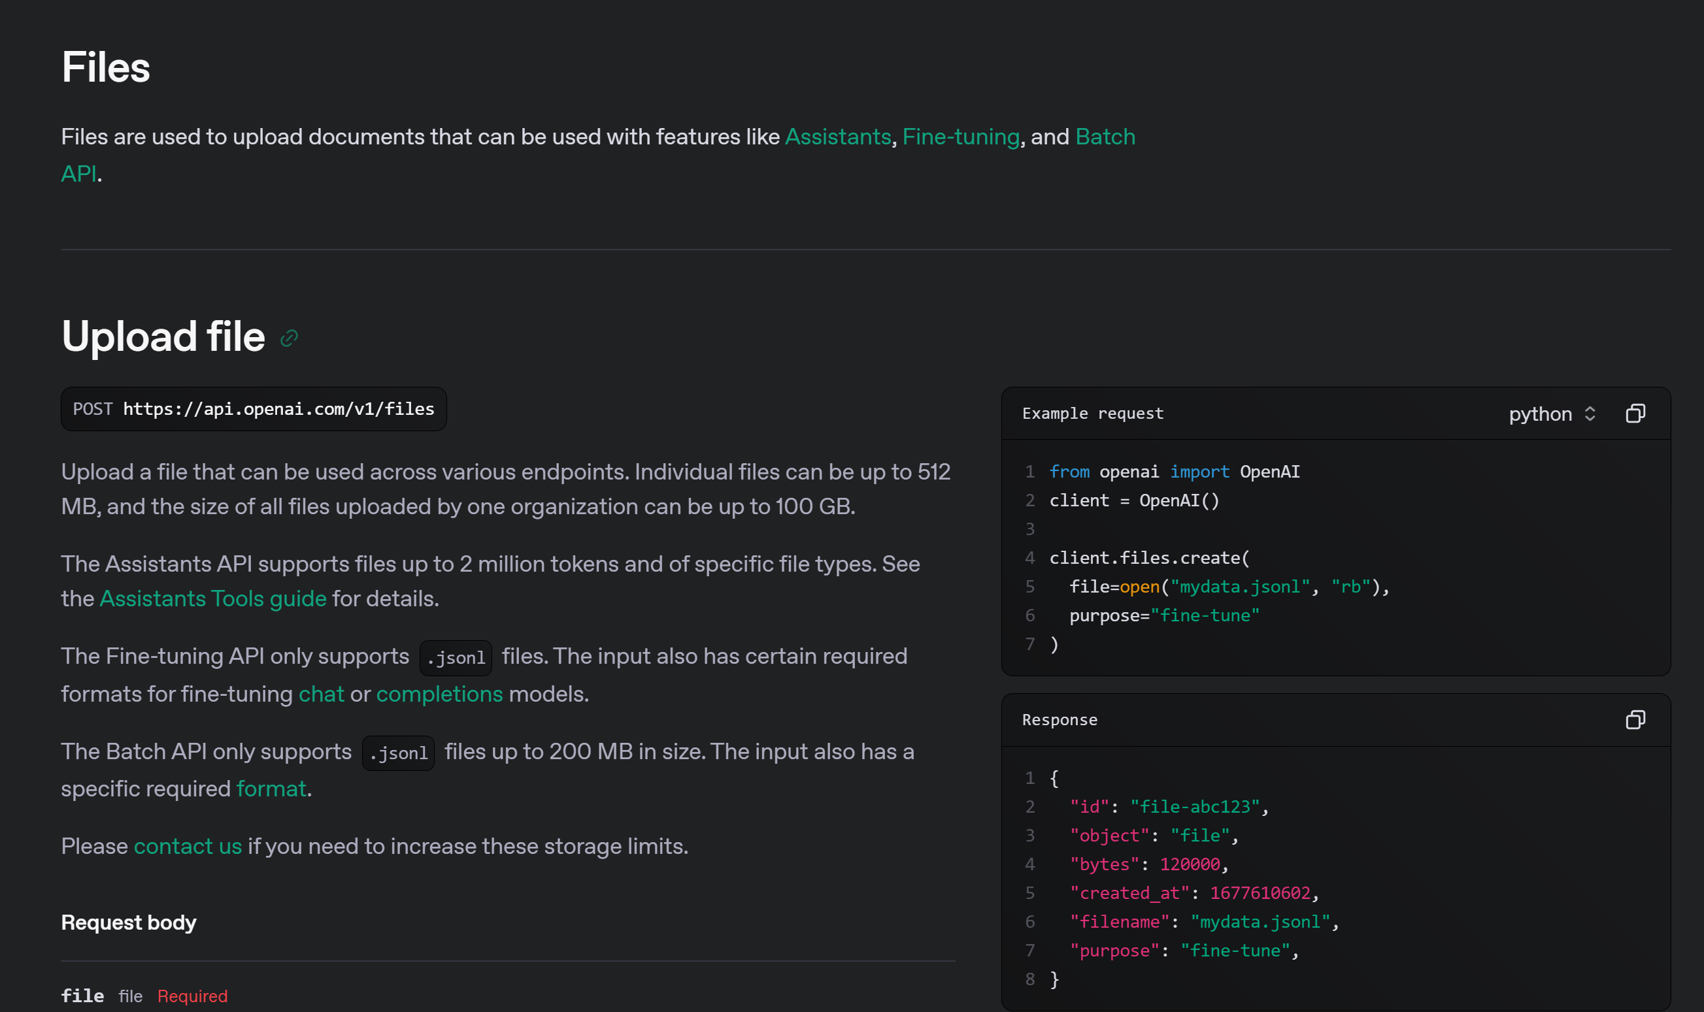Click the "purpose": "fine-tune" response line
The height and width of the screenshot is (1012, 1704).
point(1184,950)
